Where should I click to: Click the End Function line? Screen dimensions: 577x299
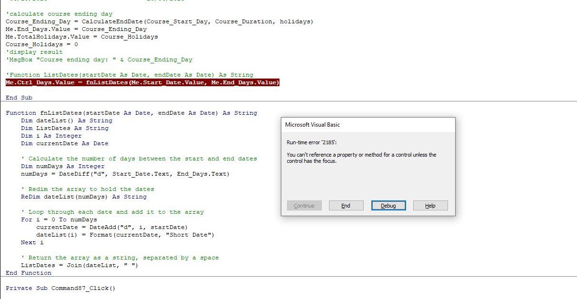pos(29,273)
